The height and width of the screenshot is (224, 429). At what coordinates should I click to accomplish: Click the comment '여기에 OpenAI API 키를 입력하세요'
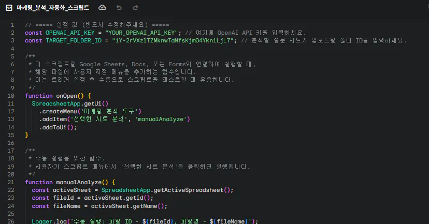click(x=246, y=33)
